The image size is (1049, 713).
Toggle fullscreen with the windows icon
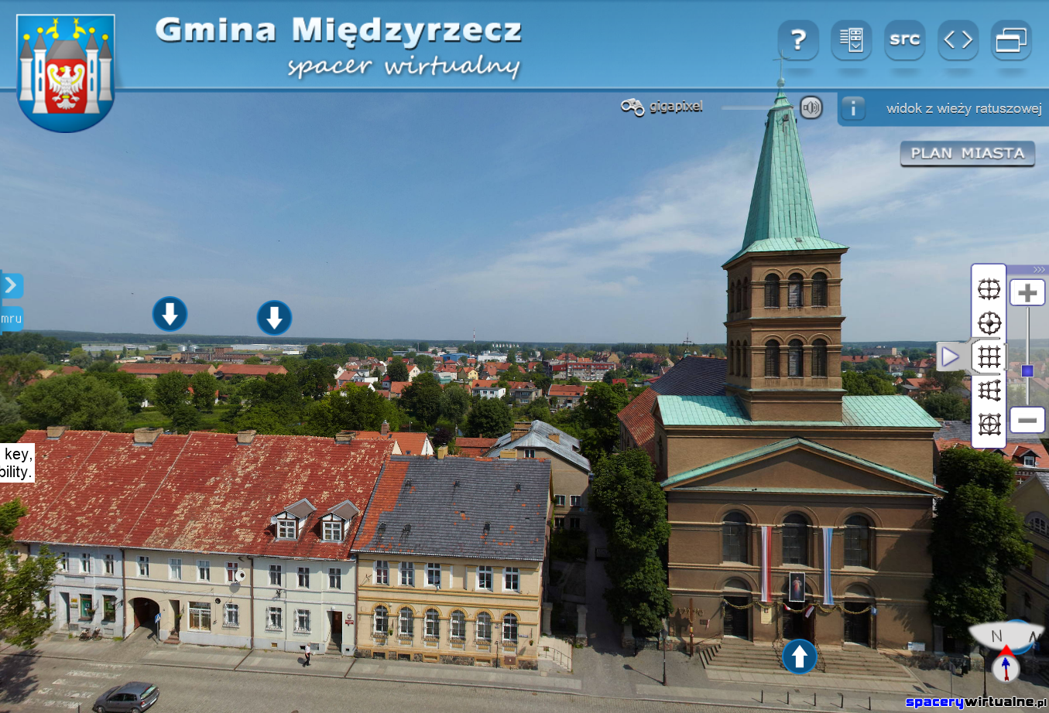pyautogui.click(x=1010, y=39)
